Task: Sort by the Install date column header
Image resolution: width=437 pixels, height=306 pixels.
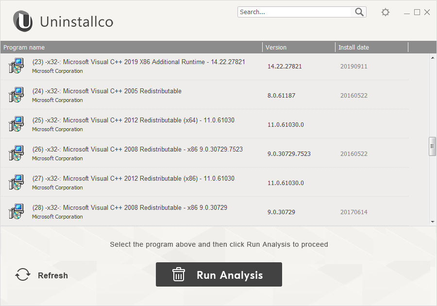Action: [x=371, y=48]
